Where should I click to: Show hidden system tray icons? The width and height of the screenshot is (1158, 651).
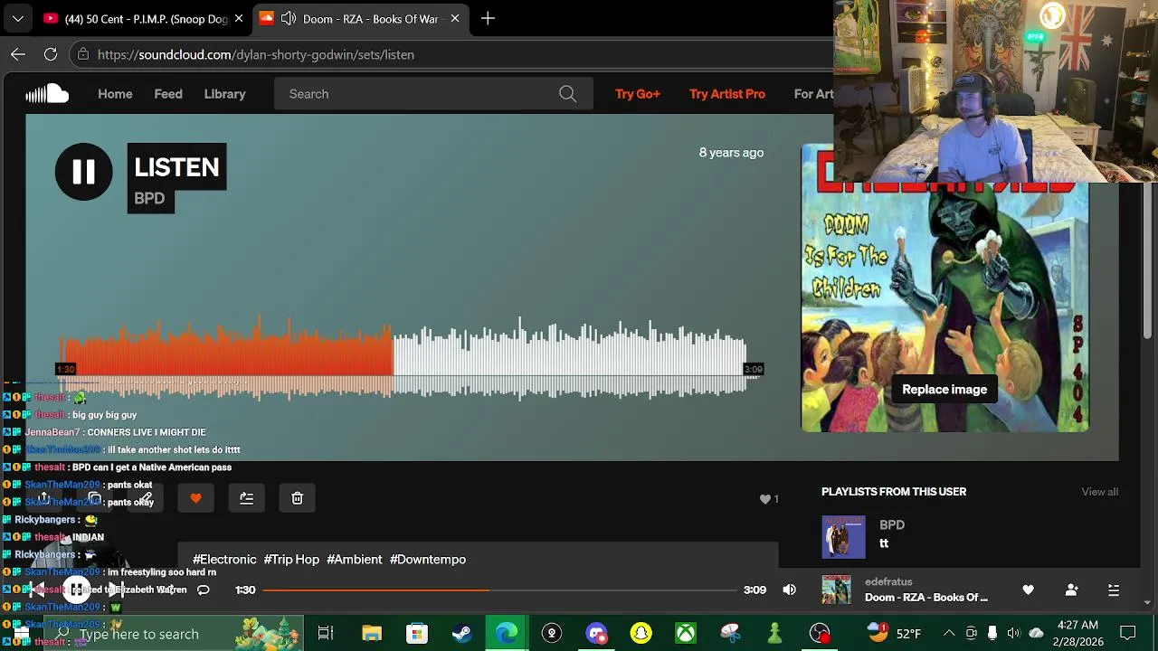point(948,634)
